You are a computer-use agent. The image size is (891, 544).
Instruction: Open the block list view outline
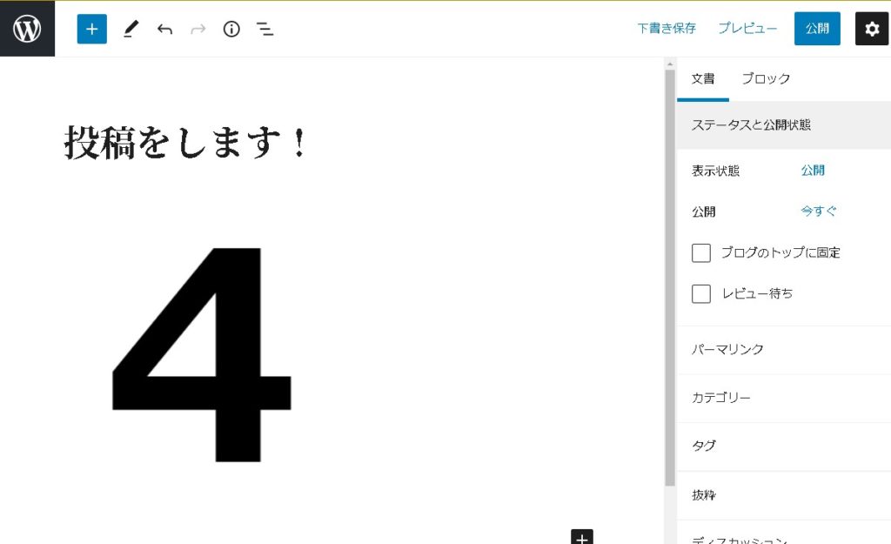[x=265, y=29]
